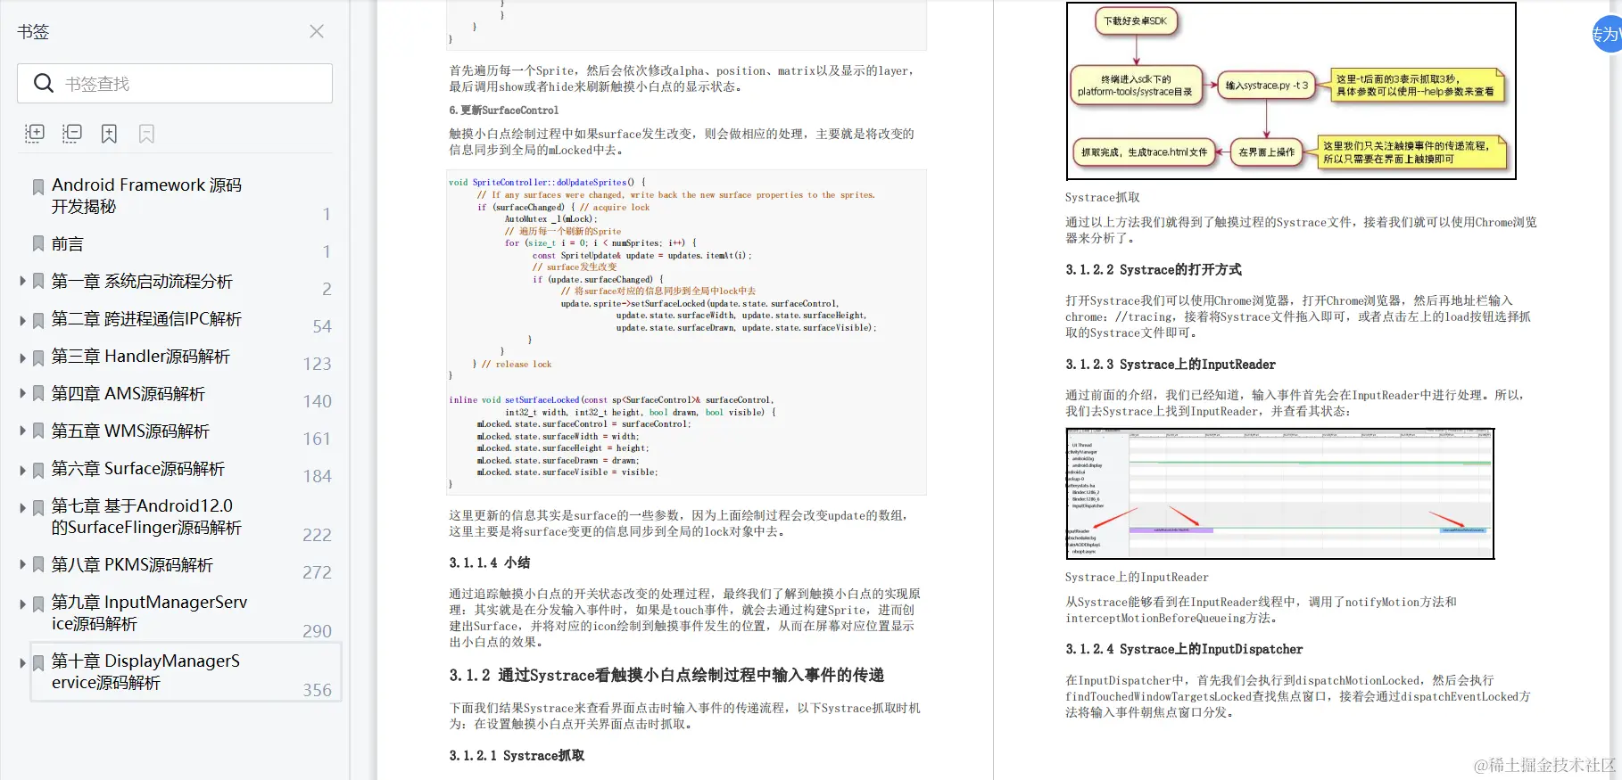Expand 第八章 PKMS源码解析 bookmark

[x=23, y=564]
